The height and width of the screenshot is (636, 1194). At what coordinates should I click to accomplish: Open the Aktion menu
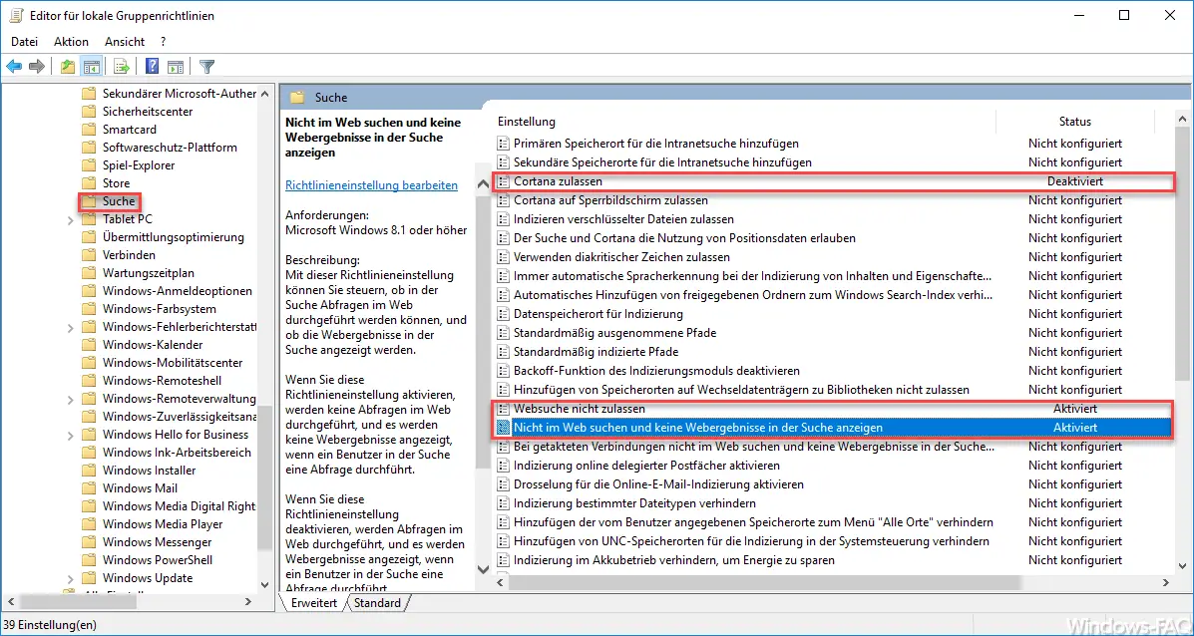point(71,42)
